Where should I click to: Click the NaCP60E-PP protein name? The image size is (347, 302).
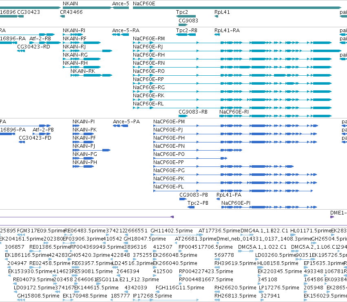coord(168,162)
